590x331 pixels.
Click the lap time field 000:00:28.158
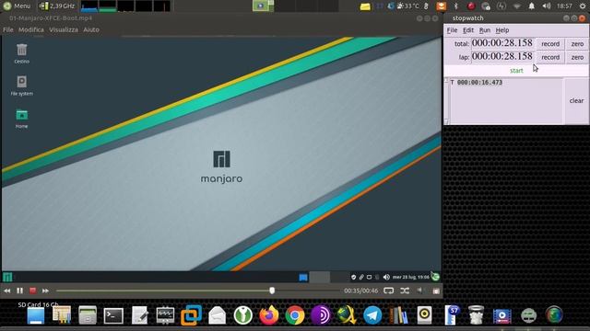[502, 57]
